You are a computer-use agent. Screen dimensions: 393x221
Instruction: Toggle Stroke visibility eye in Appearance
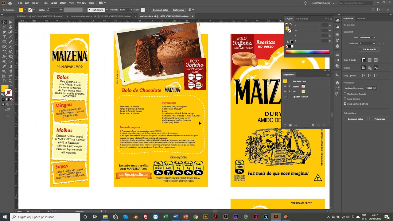(x=285, y=86)
